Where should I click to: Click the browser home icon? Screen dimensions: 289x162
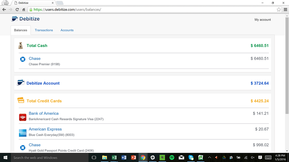tap(24, 9)
